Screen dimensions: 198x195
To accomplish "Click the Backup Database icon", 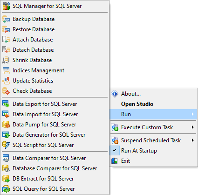I will pos(6,19).
